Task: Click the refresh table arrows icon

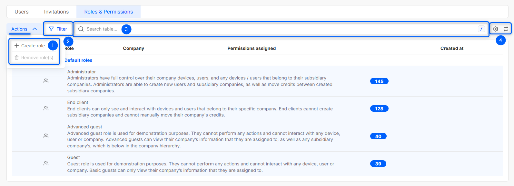Action: coord(506,29)
